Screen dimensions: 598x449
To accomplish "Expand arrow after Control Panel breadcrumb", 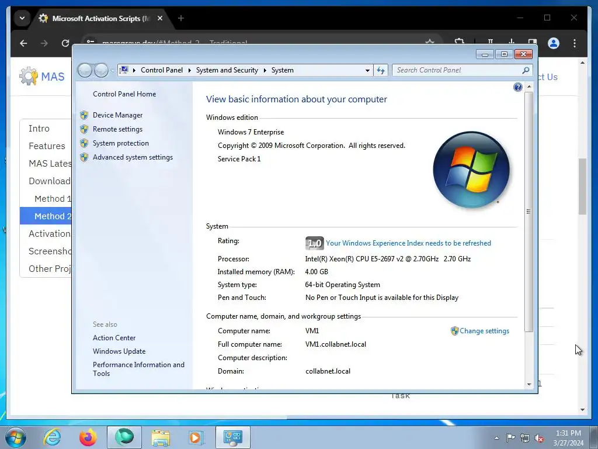I will 190,70.
